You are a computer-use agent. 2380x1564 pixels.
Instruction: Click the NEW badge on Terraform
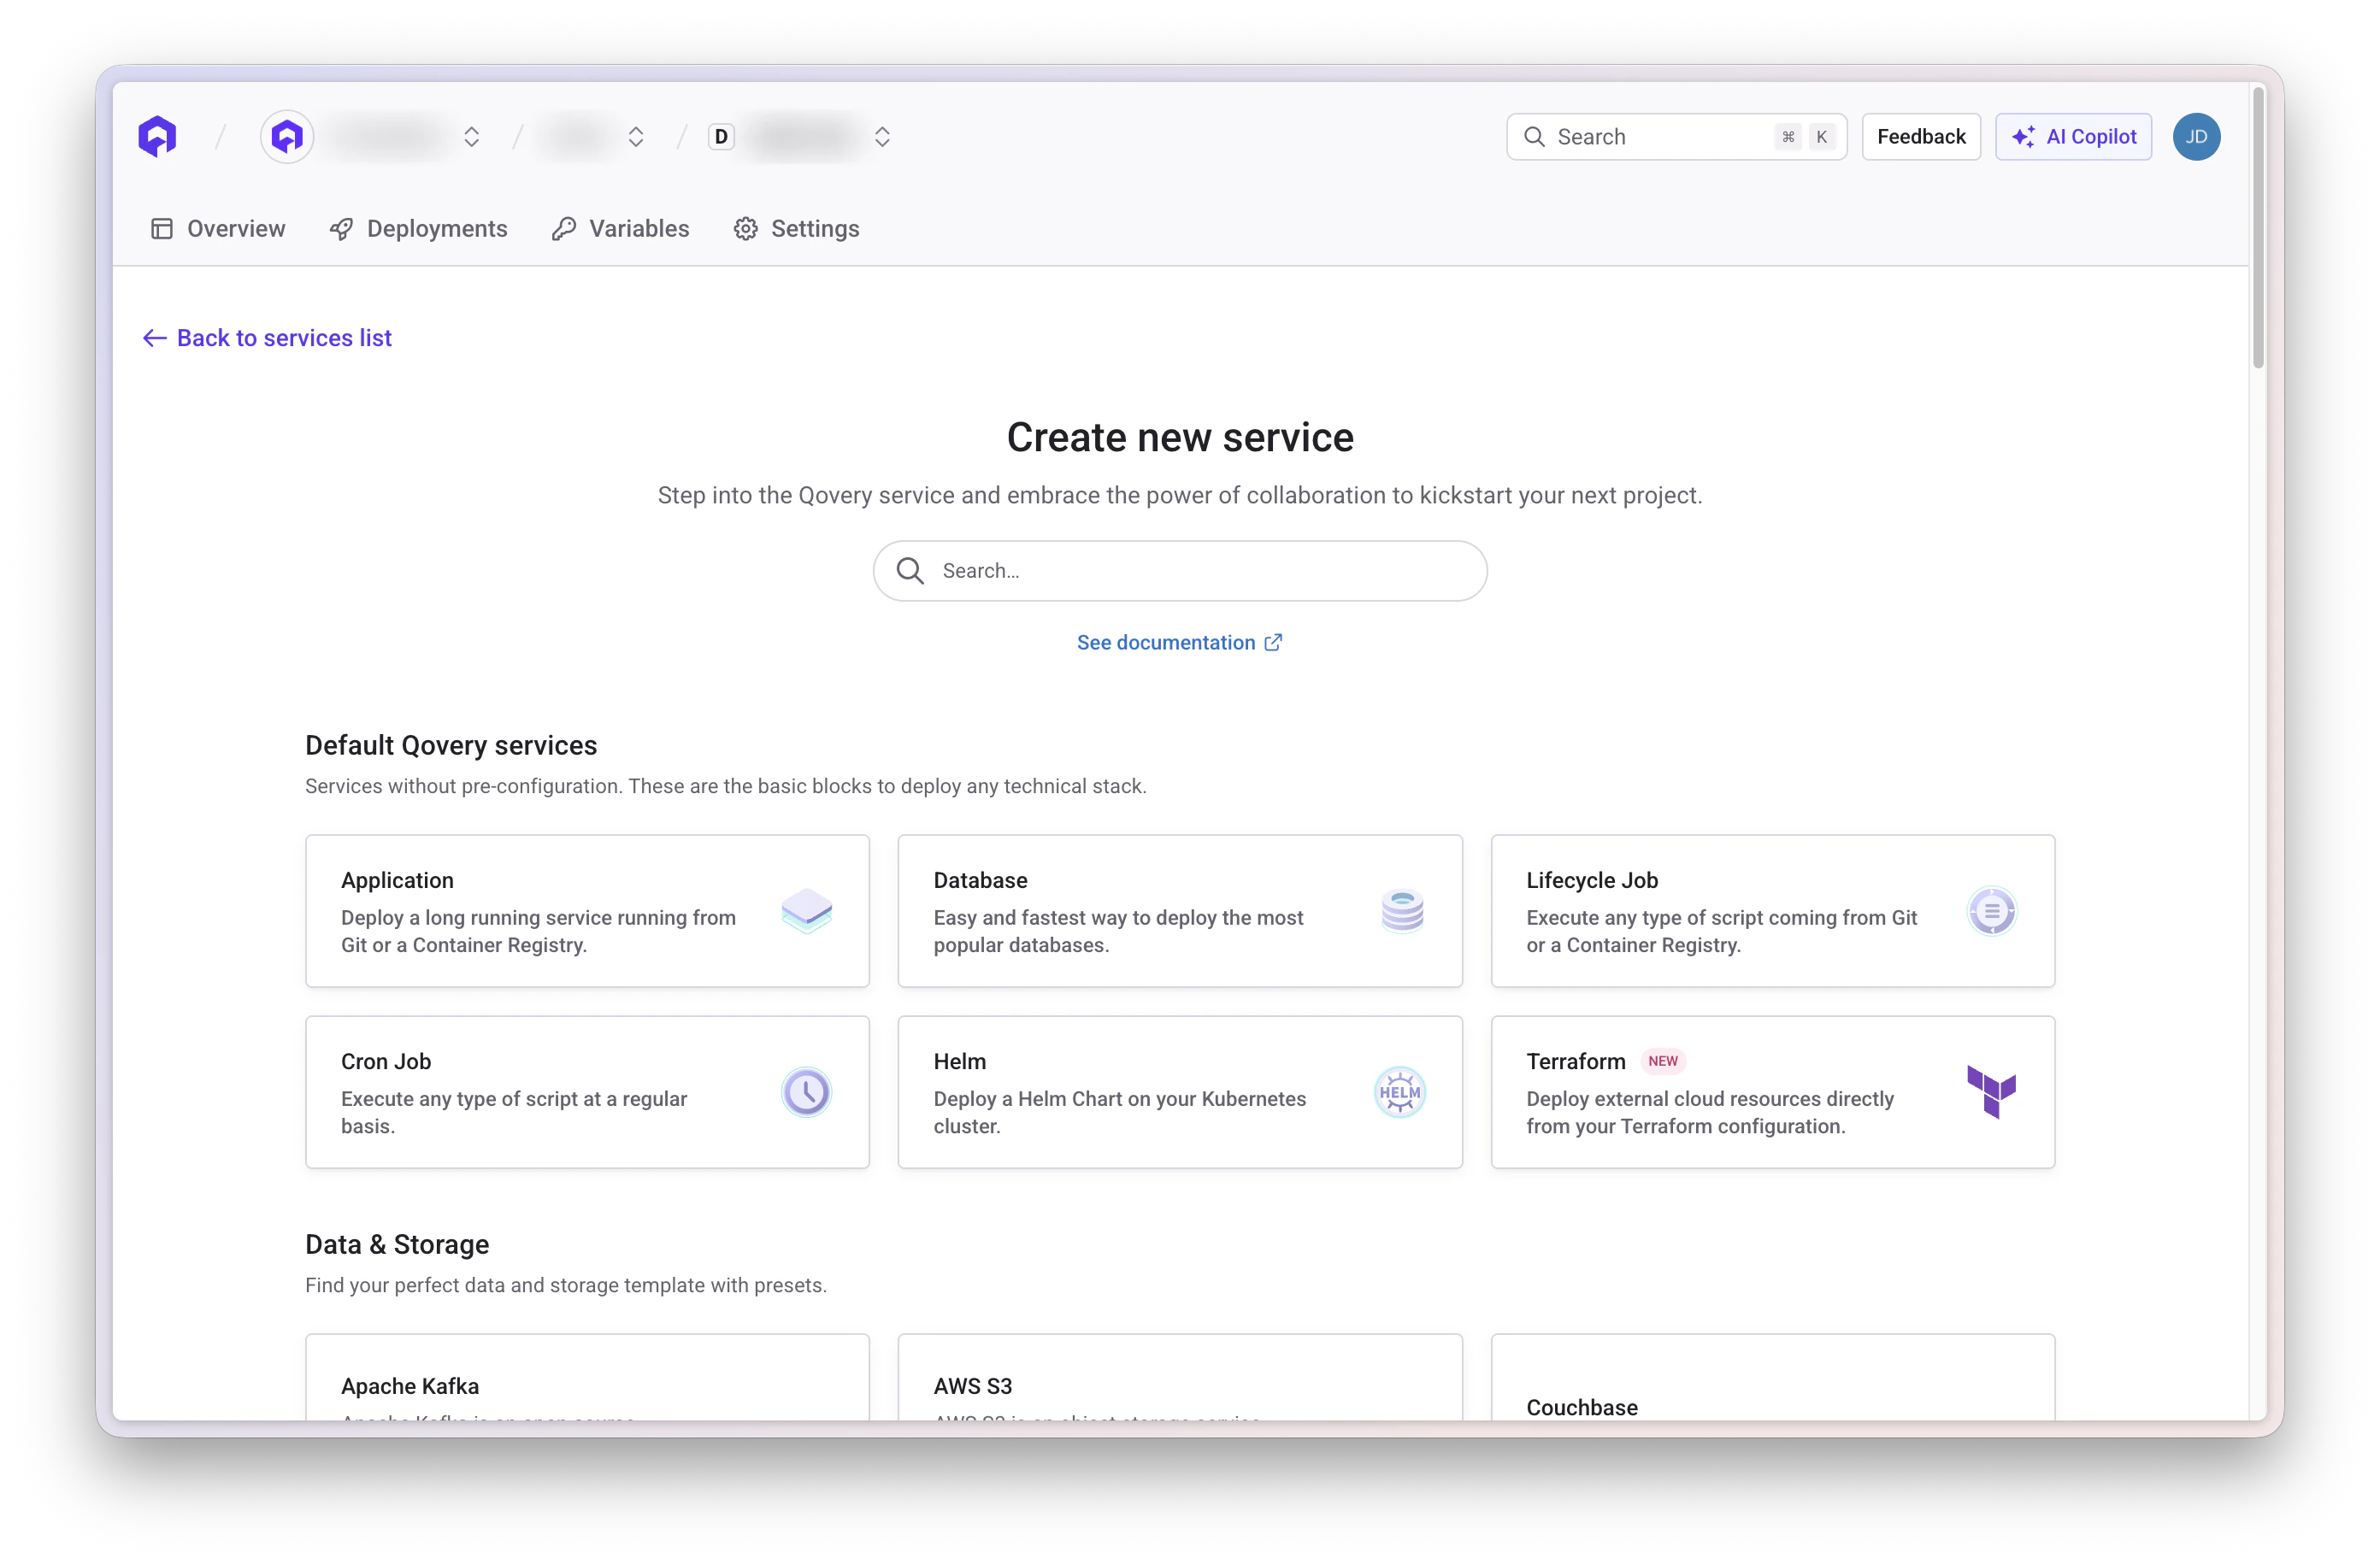click(x=1663, y=1061)
